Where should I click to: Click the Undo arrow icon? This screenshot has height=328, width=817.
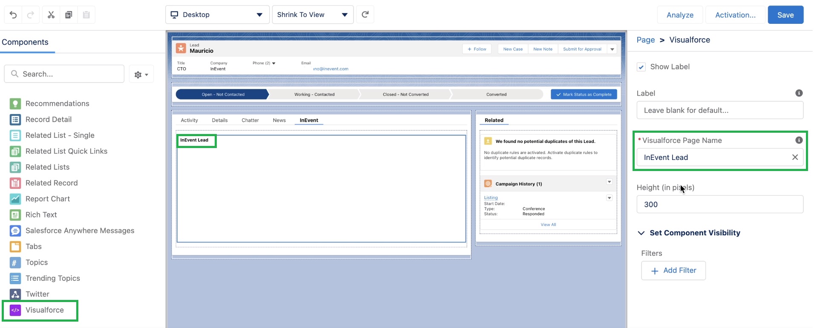click(13, 15)
